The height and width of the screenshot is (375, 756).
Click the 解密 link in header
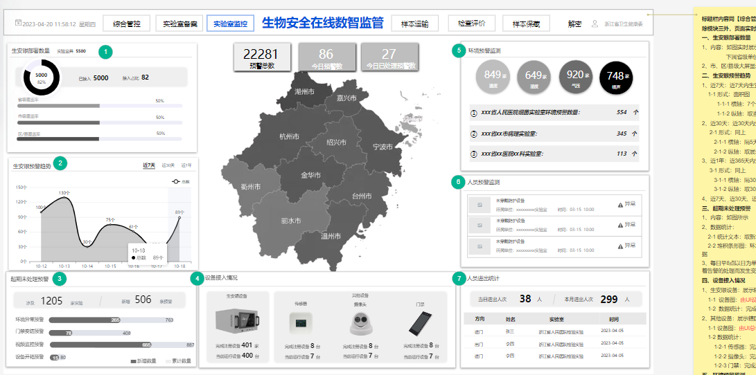point(574,24)
